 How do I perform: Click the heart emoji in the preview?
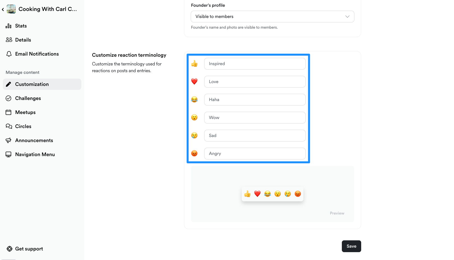click(x=257, y=194)
